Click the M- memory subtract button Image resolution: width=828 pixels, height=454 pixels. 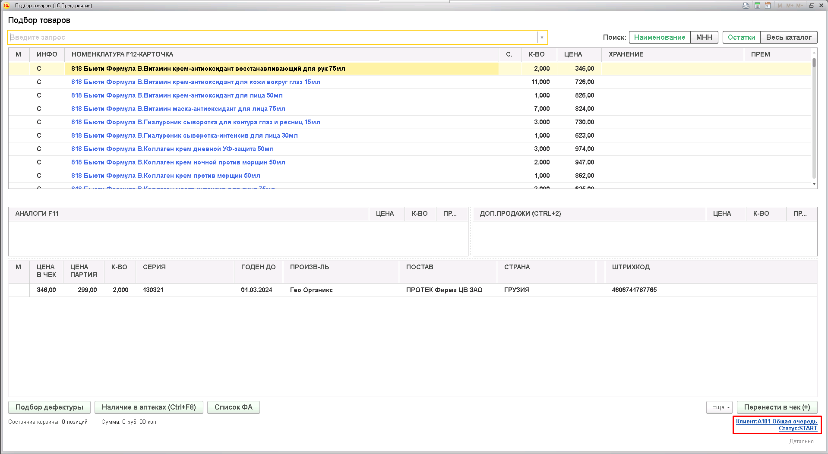coord(800,6)
